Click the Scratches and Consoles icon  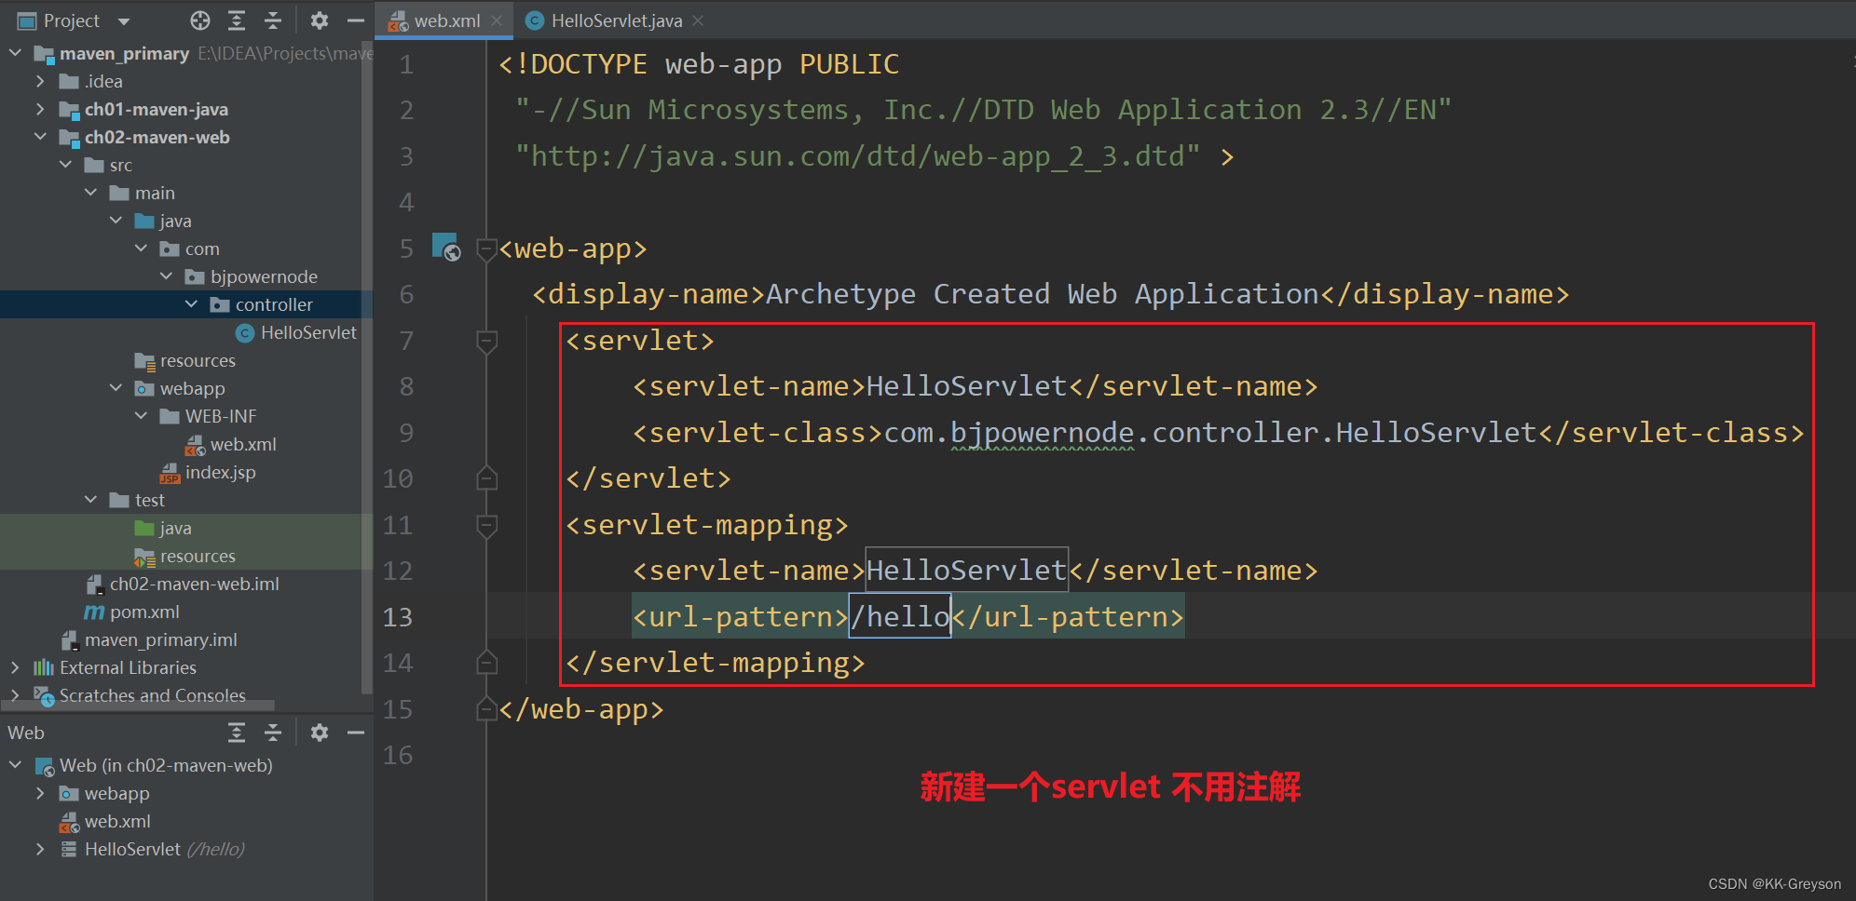(x=45, y=695)
